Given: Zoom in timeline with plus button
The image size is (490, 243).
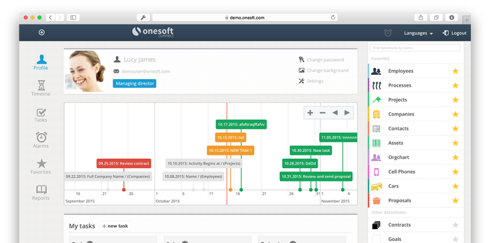Looking at the screenshot, I should [x=310, y=113].
